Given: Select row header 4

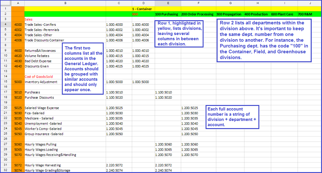Looking at the screenshot, I should (x=5, y=24).
